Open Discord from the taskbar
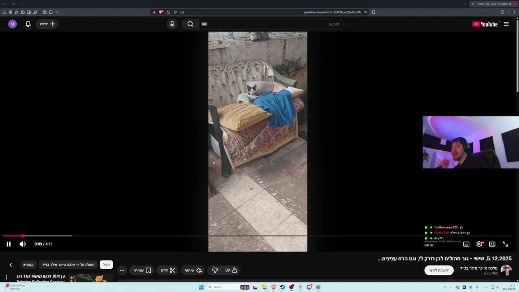 (309, 287)
